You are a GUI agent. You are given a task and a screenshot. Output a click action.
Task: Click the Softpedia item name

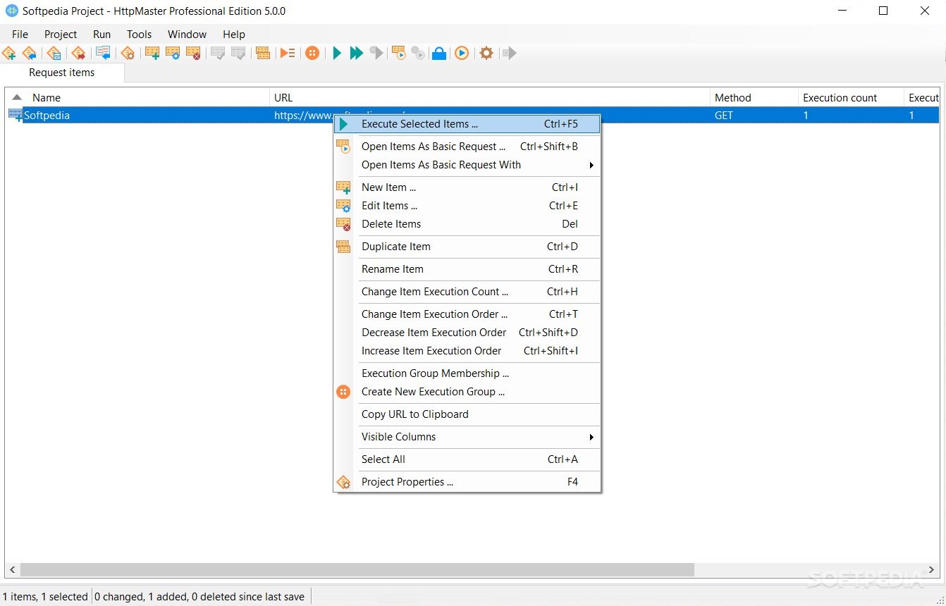coord(47,116)
